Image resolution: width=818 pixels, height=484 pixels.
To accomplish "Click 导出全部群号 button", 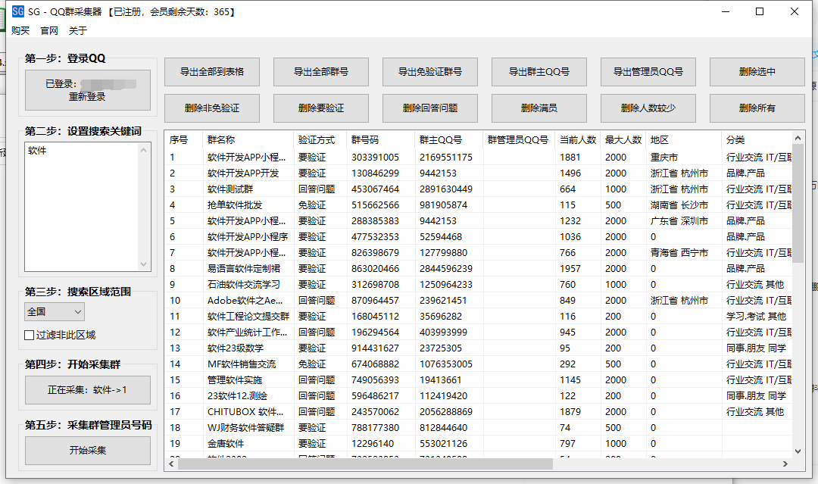I will (x=321, y=72).
